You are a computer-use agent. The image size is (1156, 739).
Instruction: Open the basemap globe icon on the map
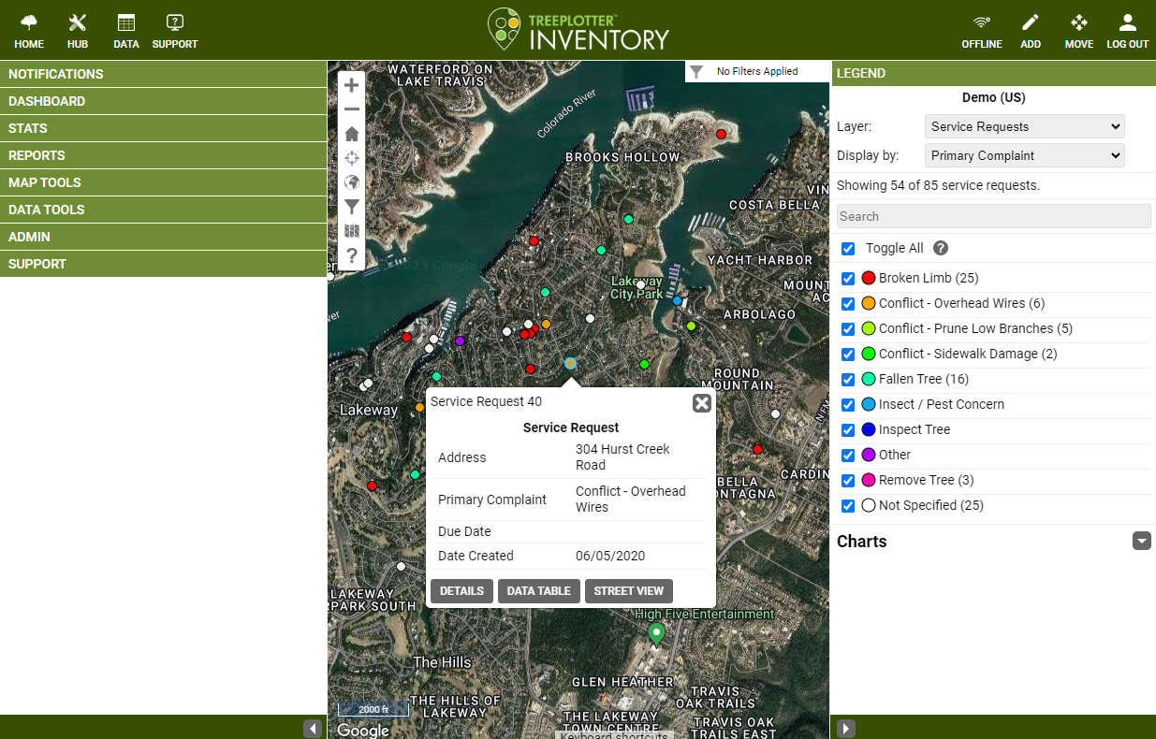(351, 182)
